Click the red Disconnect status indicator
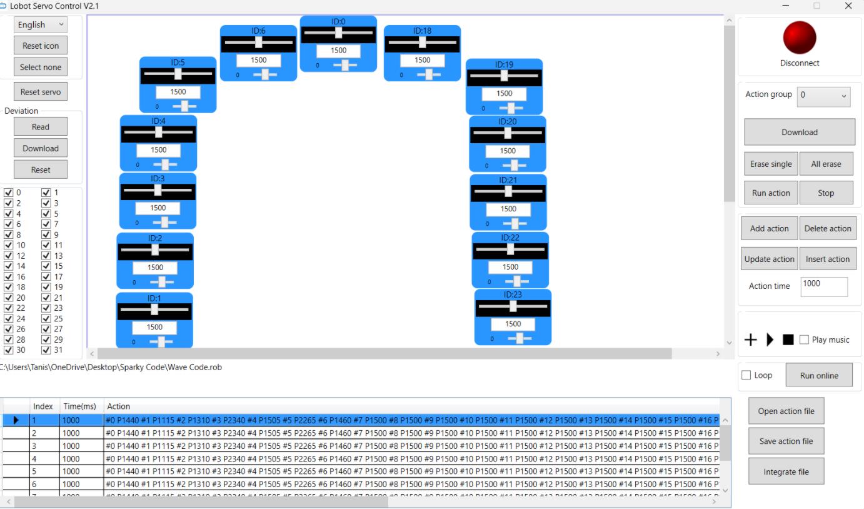The image size is (864, 509). pyautogui.click(x=799, y=38)
